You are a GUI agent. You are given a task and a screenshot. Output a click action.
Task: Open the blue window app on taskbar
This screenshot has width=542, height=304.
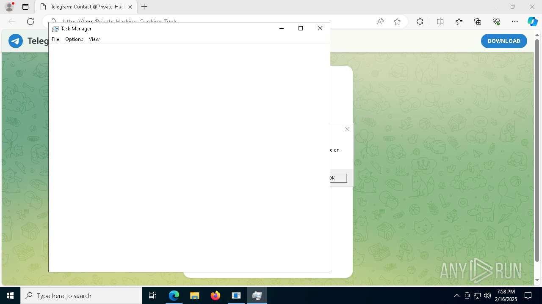[x=236, y=296]
